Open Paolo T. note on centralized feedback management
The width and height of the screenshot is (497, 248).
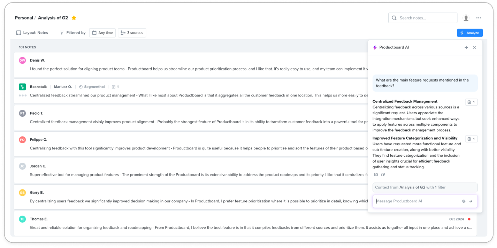tap(191, 118)
